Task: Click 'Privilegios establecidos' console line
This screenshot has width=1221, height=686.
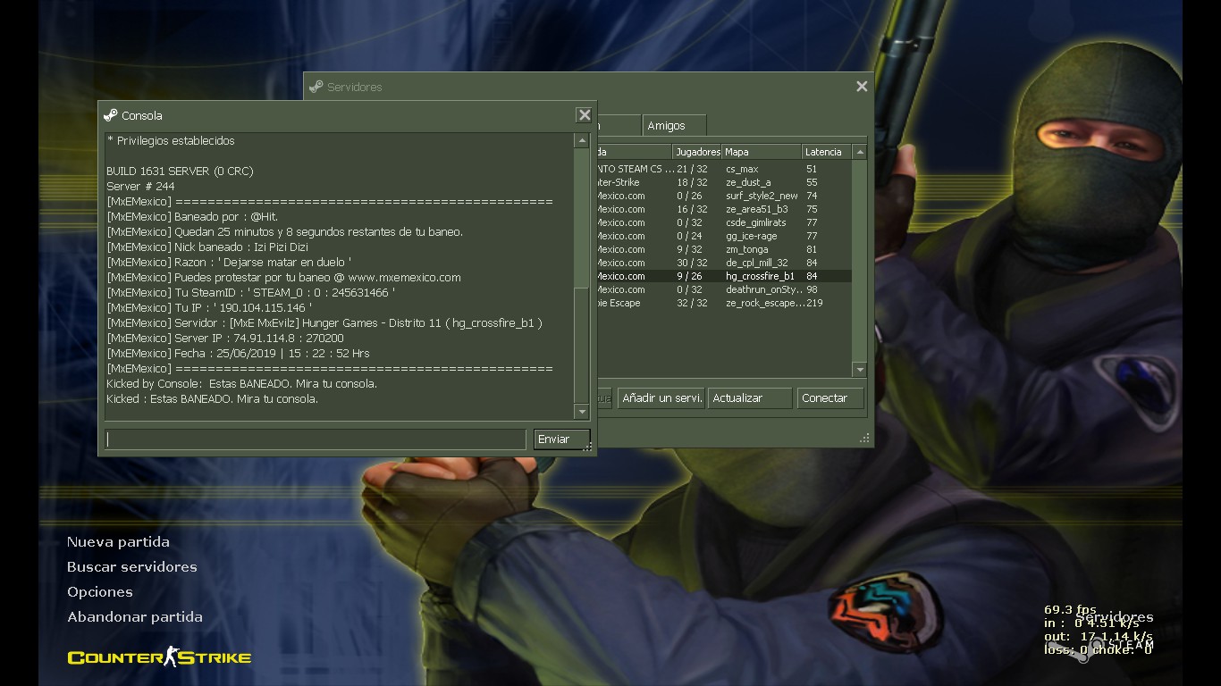Action: point(171,140)
